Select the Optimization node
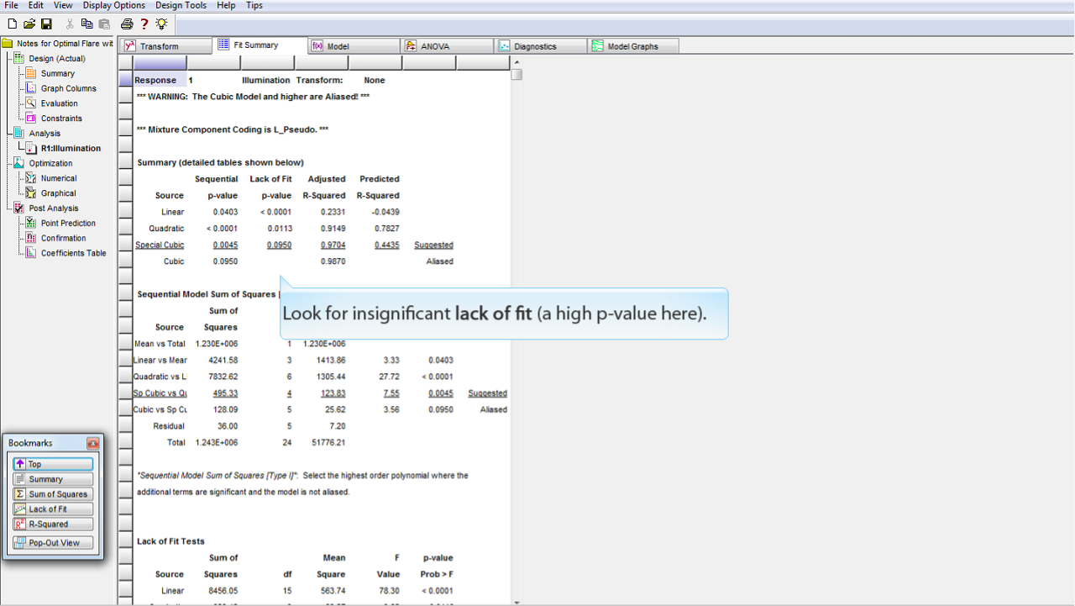1075x606 pixels. (x=43, y=163)
